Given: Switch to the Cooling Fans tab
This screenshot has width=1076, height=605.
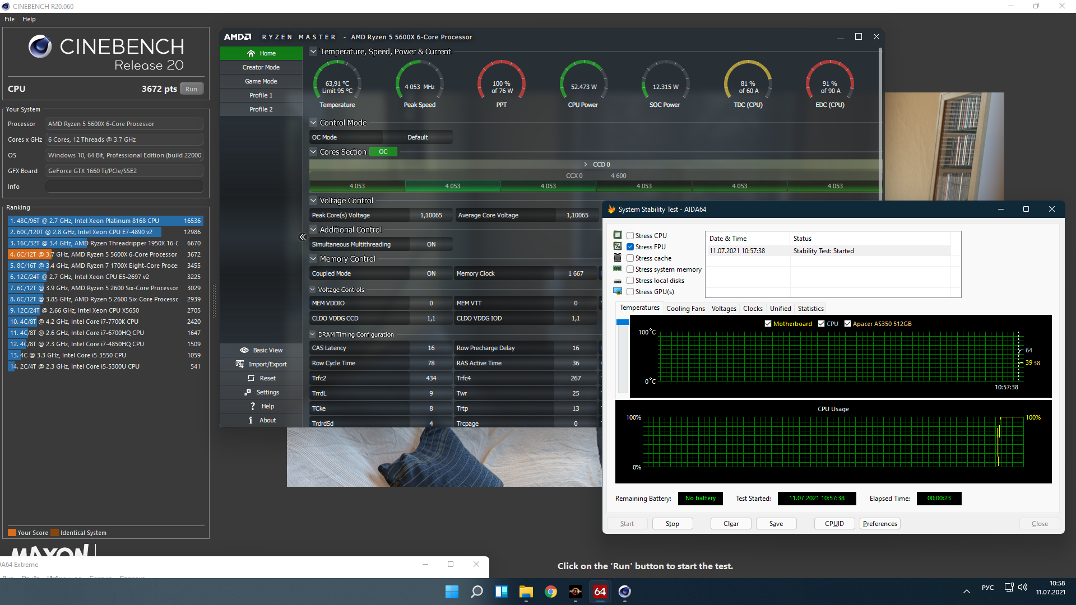Looking at the screenshot, I should (x=685, y=309).
